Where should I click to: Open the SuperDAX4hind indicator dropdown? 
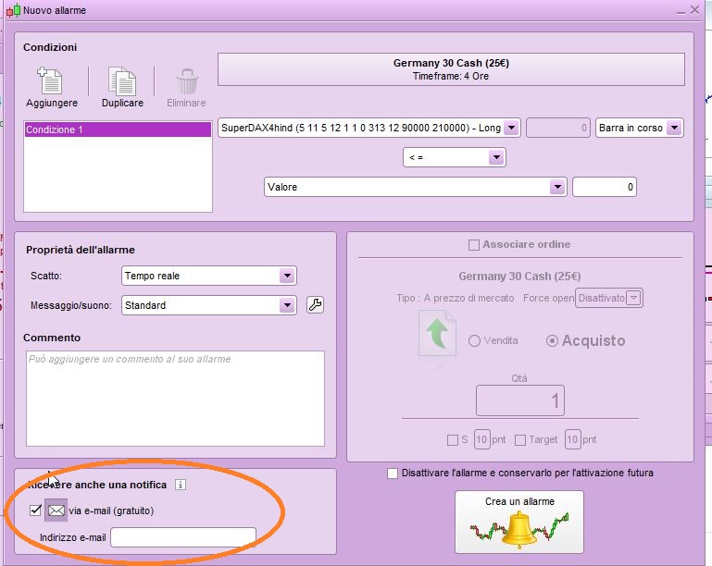click(x=512, y=128)
